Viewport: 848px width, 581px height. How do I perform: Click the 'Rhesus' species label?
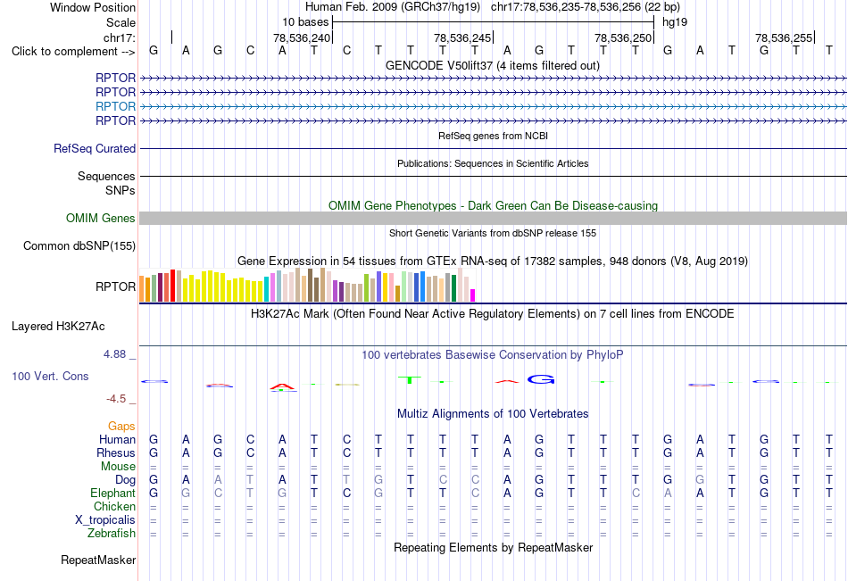116,453
